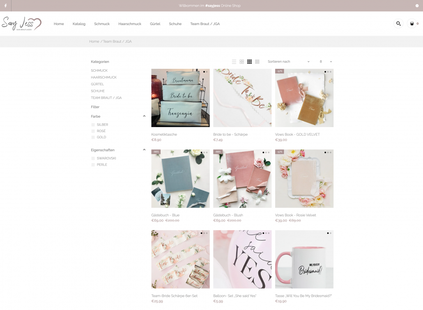Go to Katalog in the navigation

tap(79, 24)
